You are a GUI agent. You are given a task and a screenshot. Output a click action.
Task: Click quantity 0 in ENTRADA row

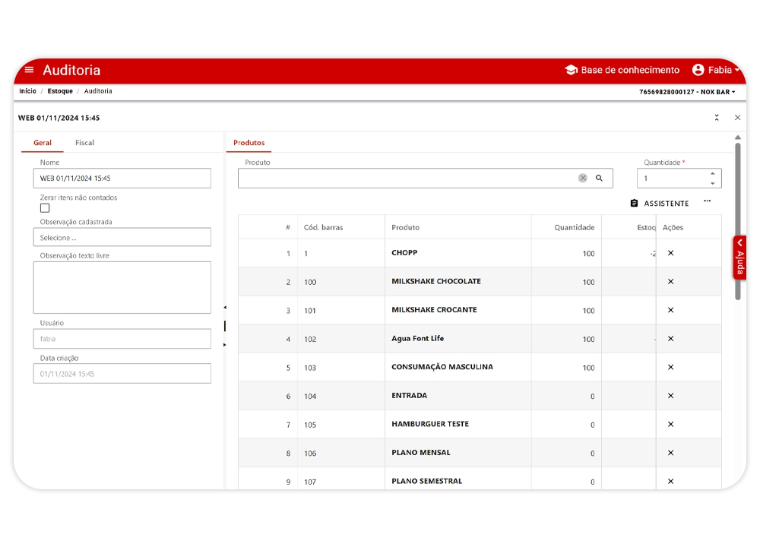tap(592, 397)
